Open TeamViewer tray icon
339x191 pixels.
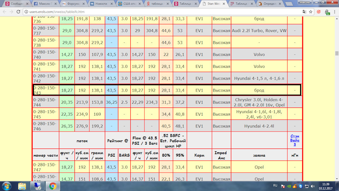point(301,186)
